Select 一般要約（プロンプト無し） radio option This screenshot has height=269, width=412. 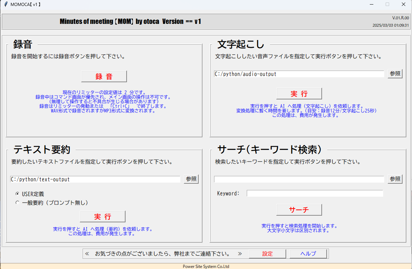point(18,203)
